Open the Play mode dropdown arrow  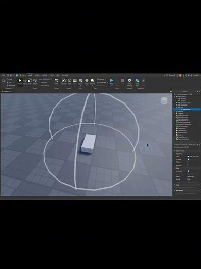click(x=112, y=86)
